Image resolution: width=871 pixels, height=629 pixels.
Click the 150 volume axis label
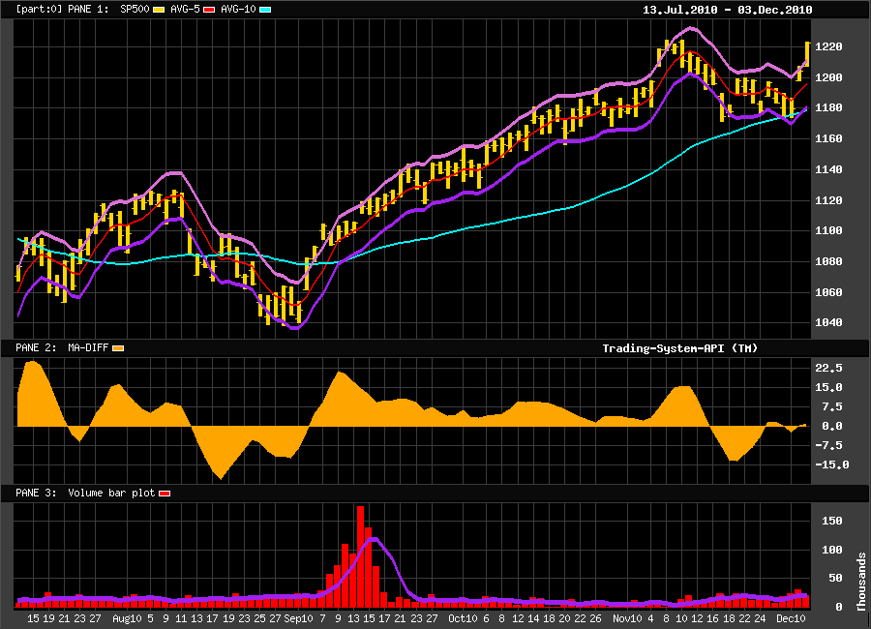[x=831, y=522]
